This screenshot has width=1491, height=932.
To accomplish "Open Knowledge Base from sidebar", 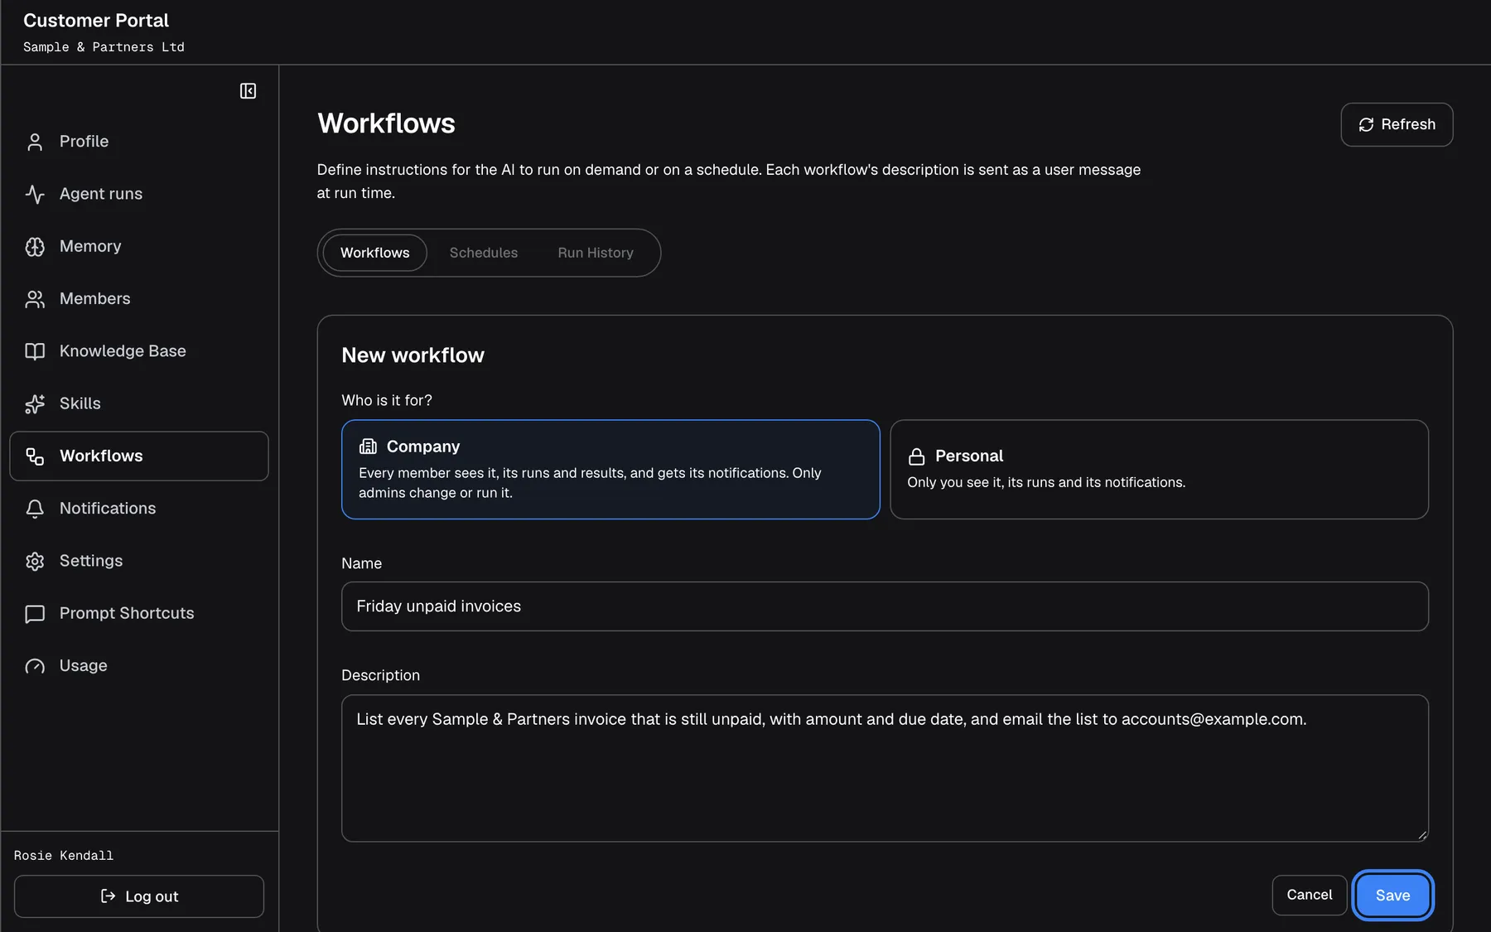I will 139,351.
